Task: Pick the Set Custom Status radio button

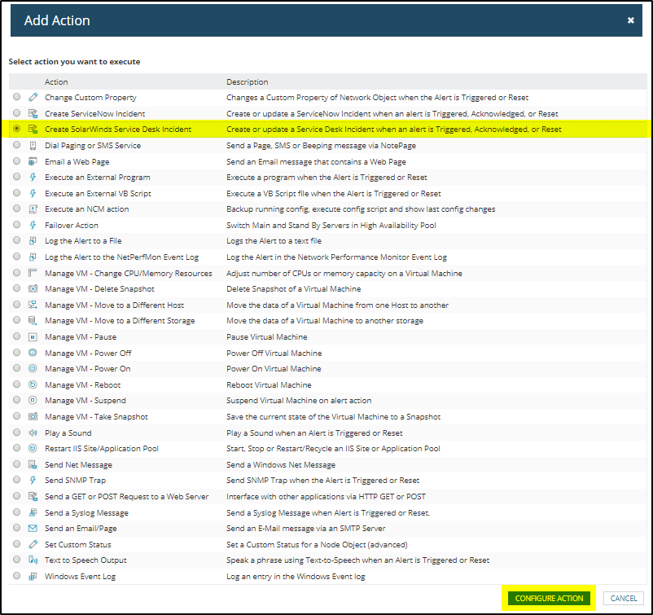Action: coord(16,544)
